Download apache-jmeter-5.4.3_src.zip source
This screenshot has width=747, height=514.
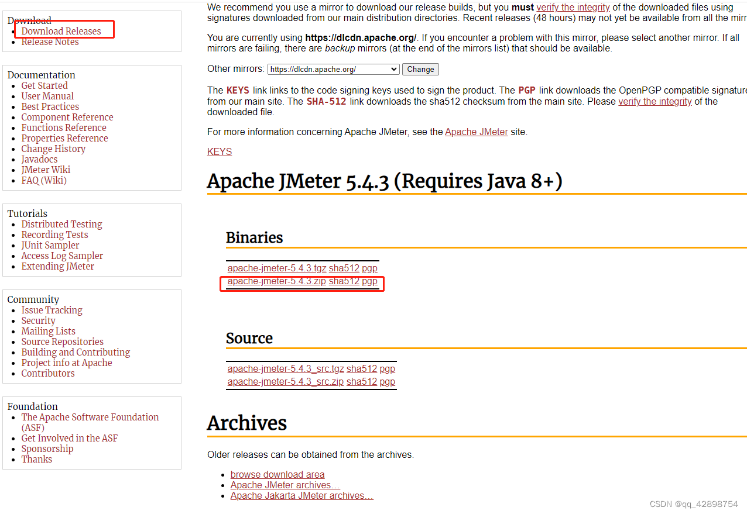click(x=286, y=382)
